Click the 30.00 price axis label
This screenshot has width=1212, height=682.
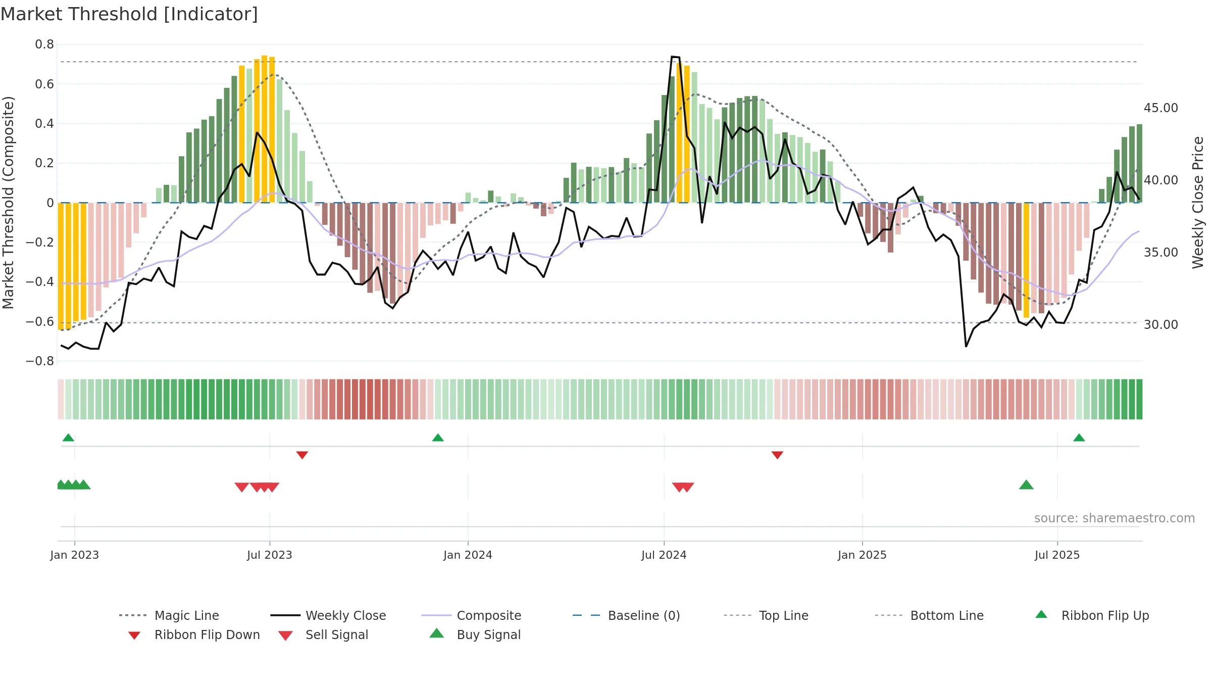coord(1160,325)
